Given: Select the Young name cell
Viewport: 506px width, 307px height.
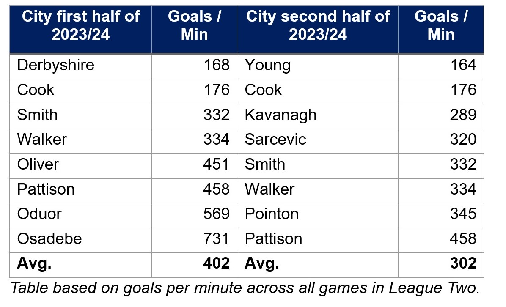Looking at the screenshot, I should tap(268, 65).
